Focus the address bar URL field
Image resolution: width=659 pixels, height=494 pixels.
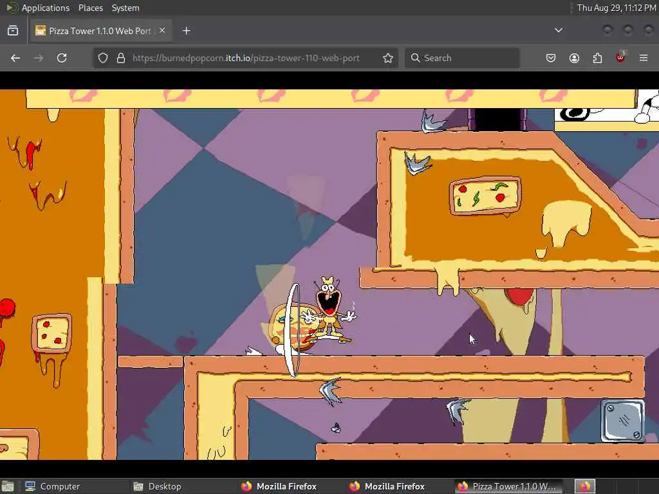coord(246,58)
